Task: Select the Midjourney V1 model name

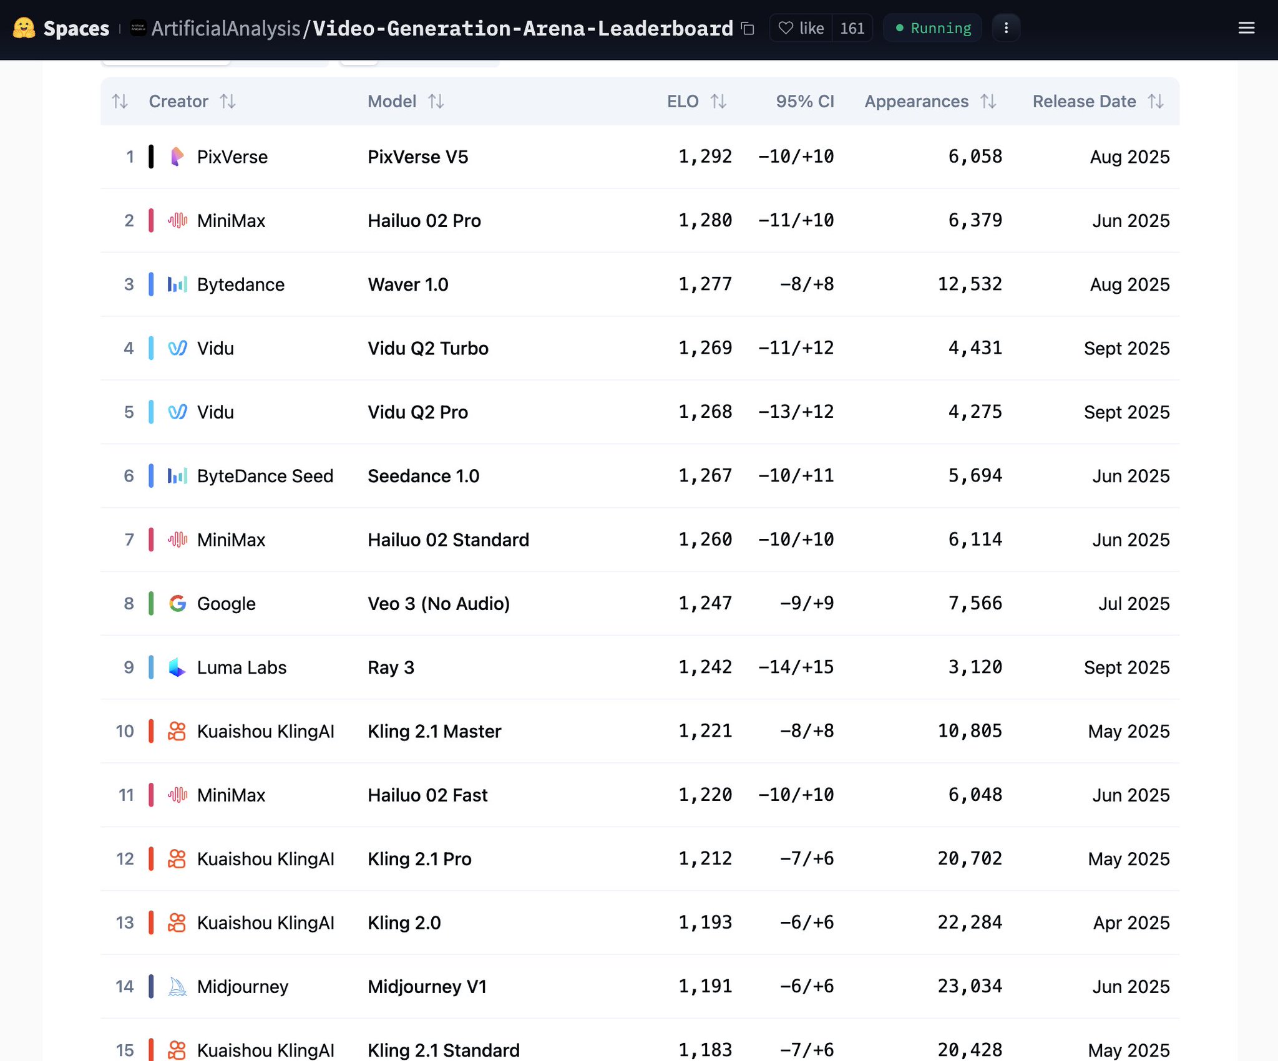Action: click(x=427, y=986)
